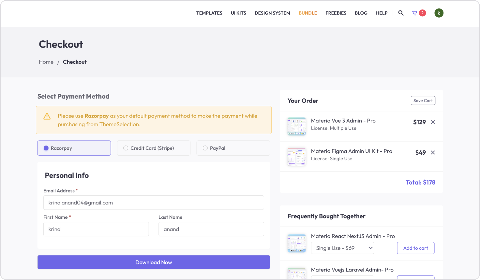Go to the Bundle page
480x280 pixels.
(307, 13)
